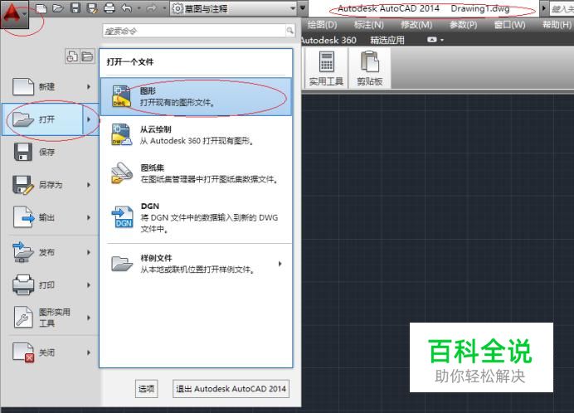Expand the 关闭 submenu arrow

coord(89,352)
